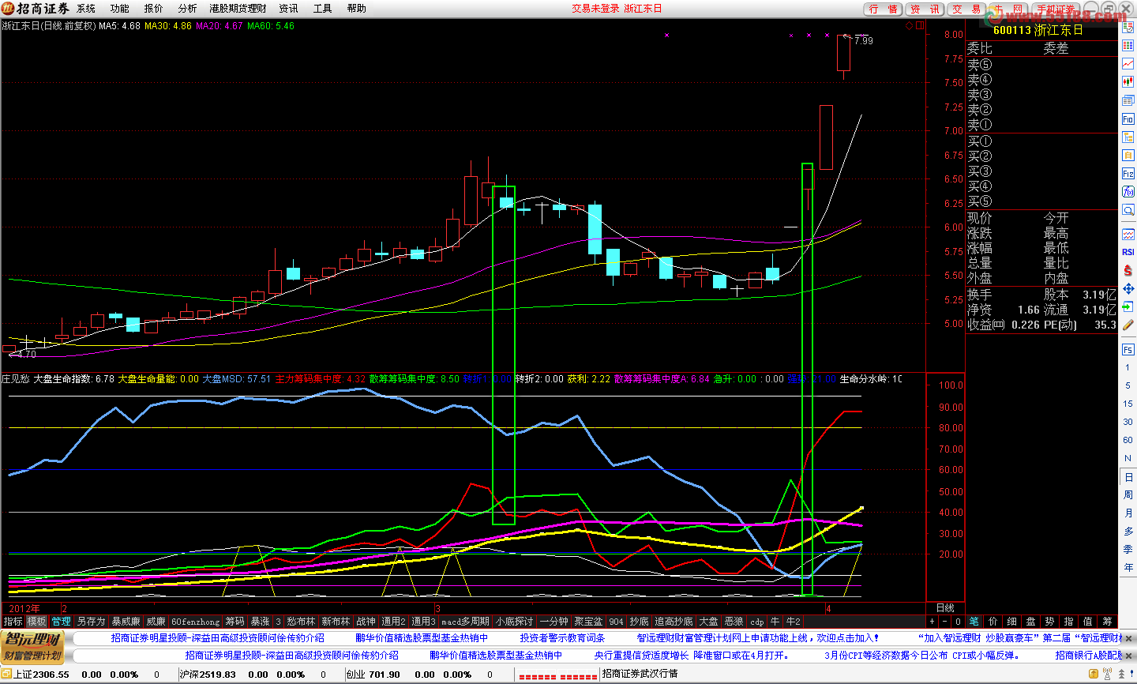
Task: Select the 筹码 indicator tab
Action: [235, 622]
